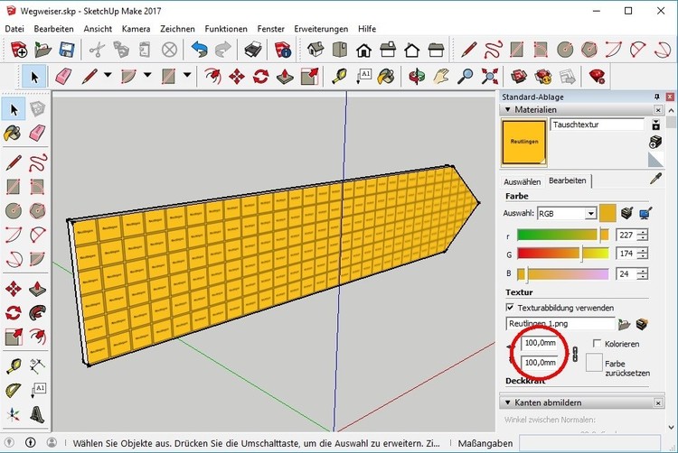Click the Redo arrow icon
Screen dimensions: 678x453
tap(222, 50)
